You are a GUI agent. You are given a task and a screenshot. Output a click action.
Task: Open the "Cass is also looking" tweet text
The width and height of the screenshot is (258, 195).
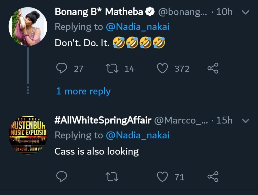pos(96,151)
